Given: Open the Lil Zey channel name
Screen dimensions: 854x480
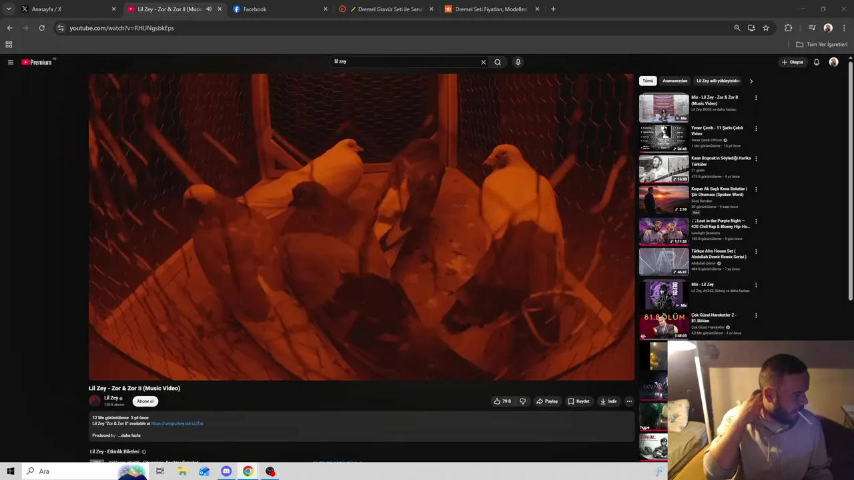Looking at the screenshot, I should coord(111,398).
